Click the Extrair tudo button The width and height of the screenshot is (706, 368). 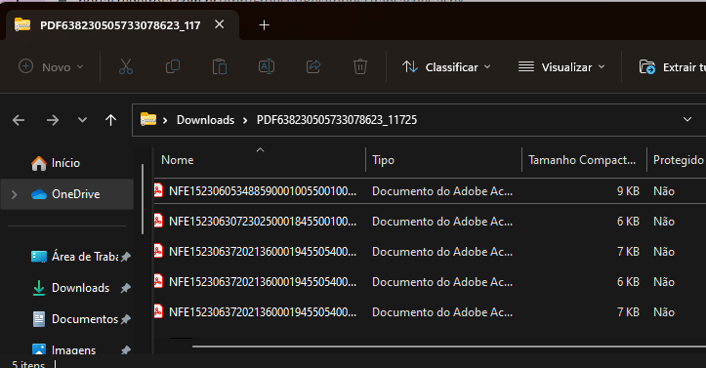[673, 67]
